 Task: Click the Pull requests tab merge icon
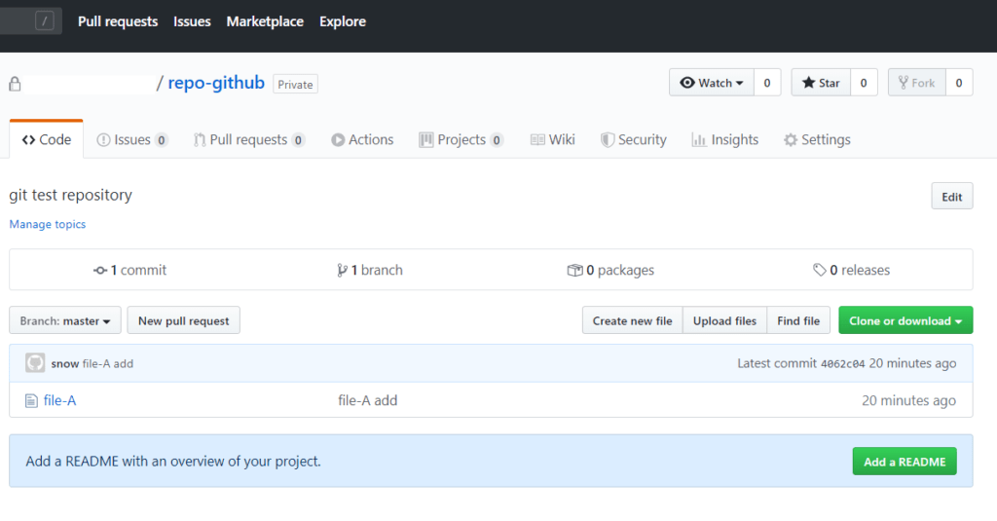200,140
